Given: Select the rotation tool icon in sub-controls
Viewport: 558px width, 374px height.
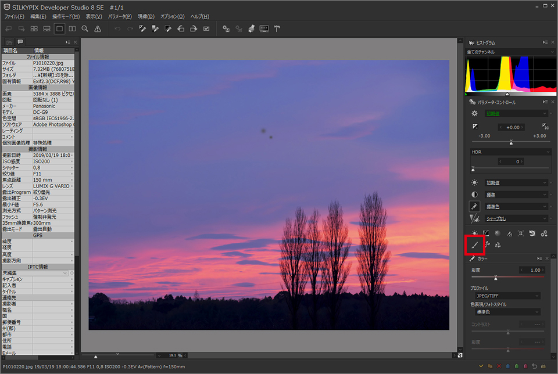Looking at the screenshot, I should point(532,233).
